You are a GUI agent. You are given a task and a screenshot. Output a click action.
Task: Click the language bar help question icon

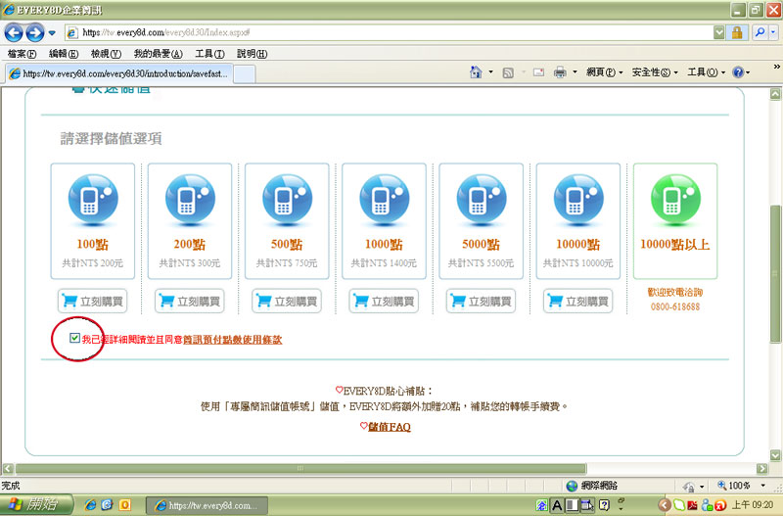[x=604, y=505]
